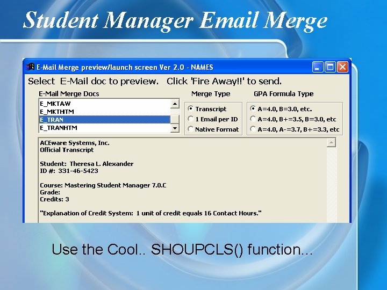Close the E-Mail Merge preview window

pos(342,67)
